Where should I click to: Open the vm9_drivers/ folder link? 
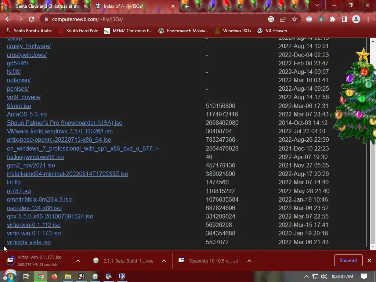click(x=24, y=97)
